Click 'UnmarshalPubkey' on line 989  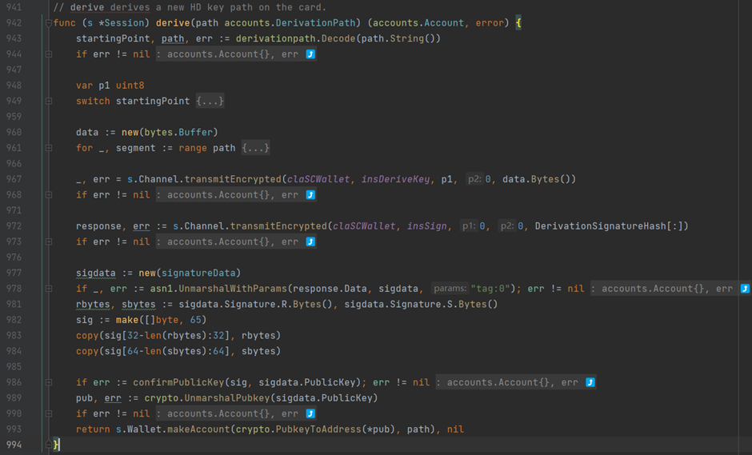pyautogui.click(x=227, y=398)
